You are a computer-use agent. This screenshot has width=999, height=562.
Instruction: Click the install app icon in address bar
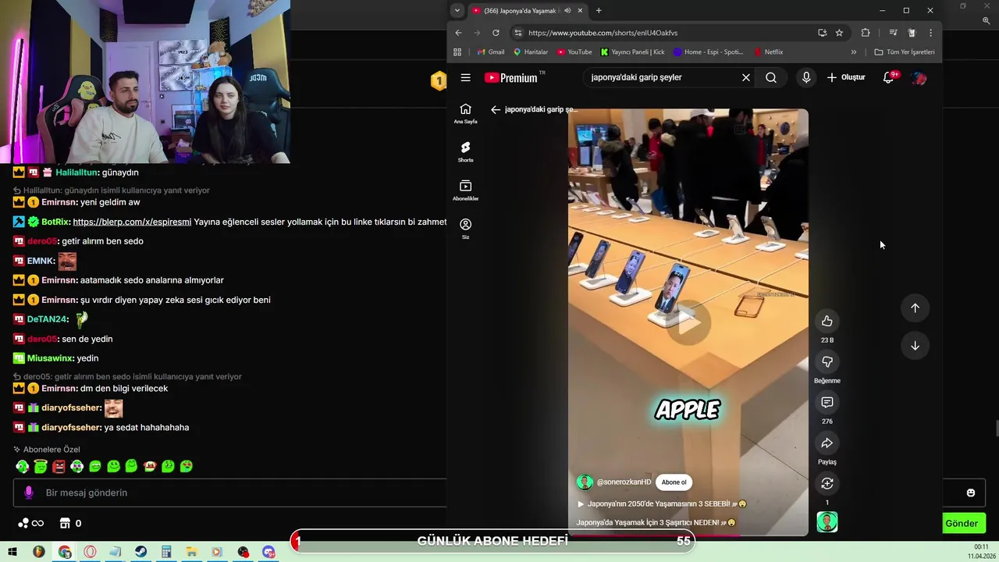coord(822,33)
